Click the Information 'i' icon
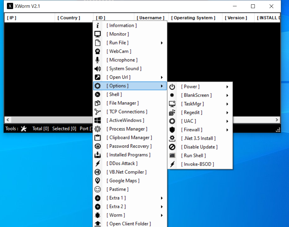Image resolution: width=289 pixels, height=227 pixels. pos(97,25)
